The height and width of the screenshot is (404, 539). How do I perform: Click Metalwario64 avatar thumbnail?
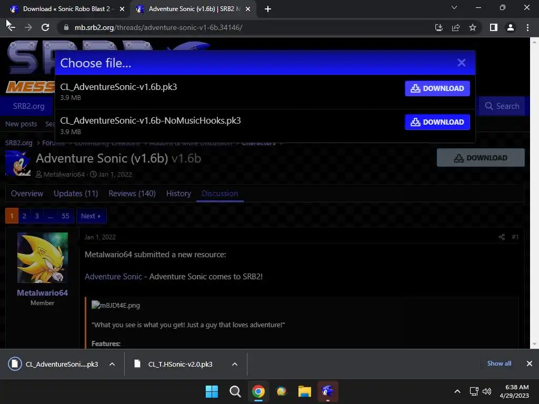point(43,258)
